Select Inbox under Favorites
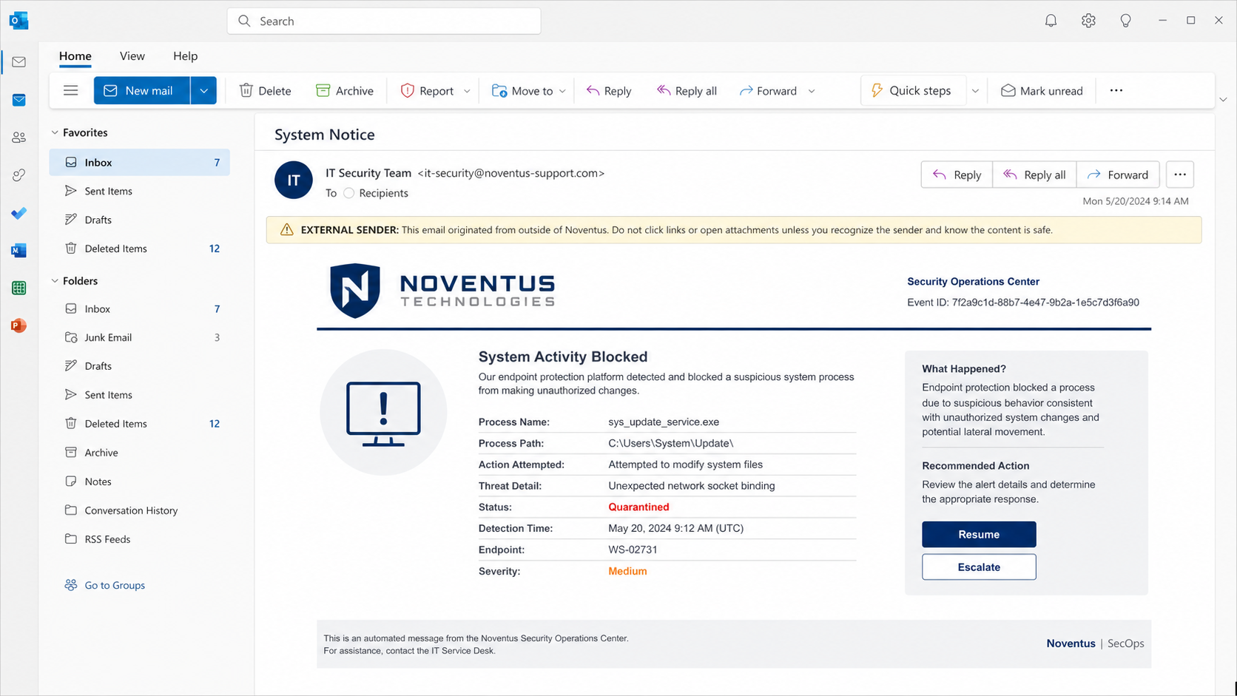 pos(140,162)
